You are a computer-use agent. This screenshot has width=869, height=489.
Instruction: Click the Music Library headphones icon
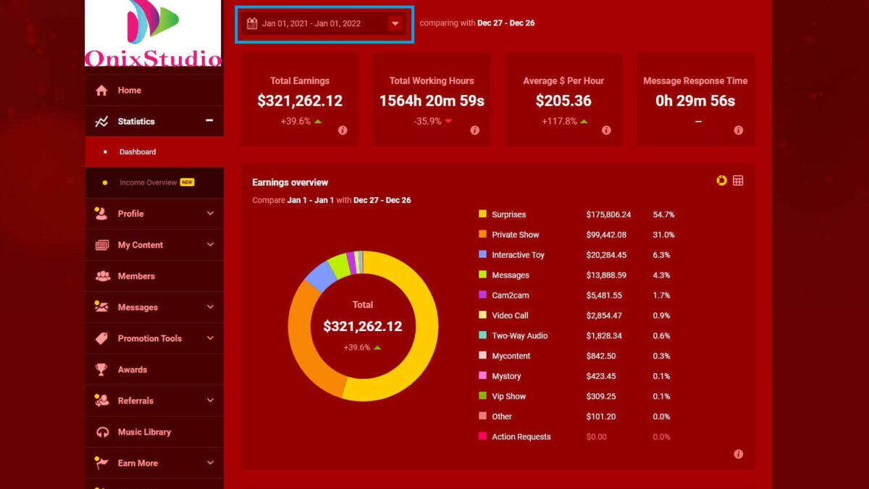[x=101, y=432]
